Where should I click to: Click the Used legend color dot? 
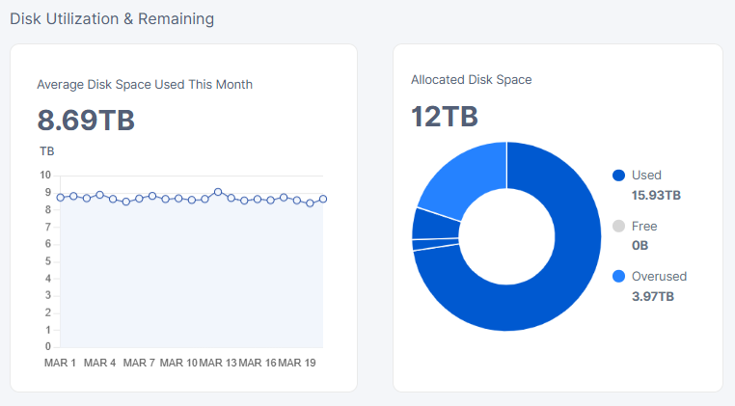point(619,176)
